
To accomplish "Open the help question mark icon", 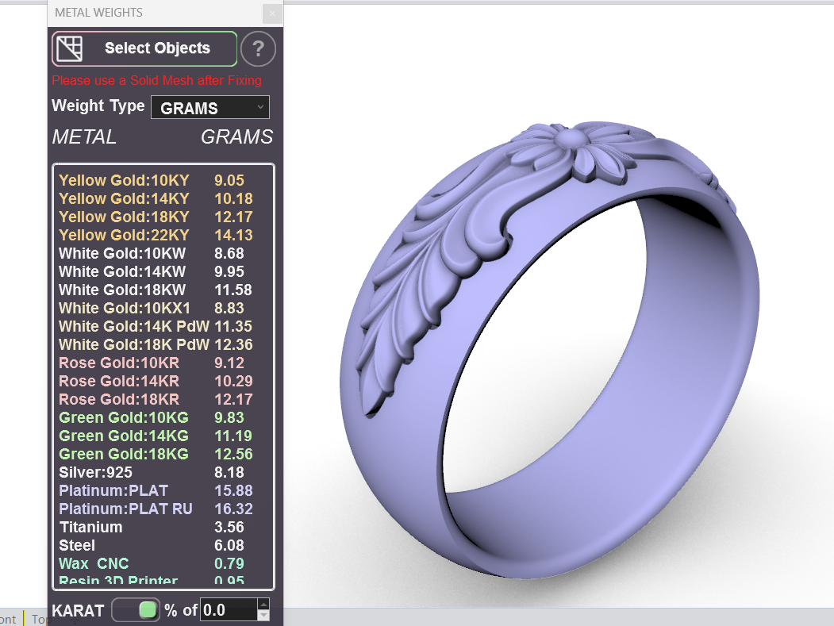I will [258, 48].
